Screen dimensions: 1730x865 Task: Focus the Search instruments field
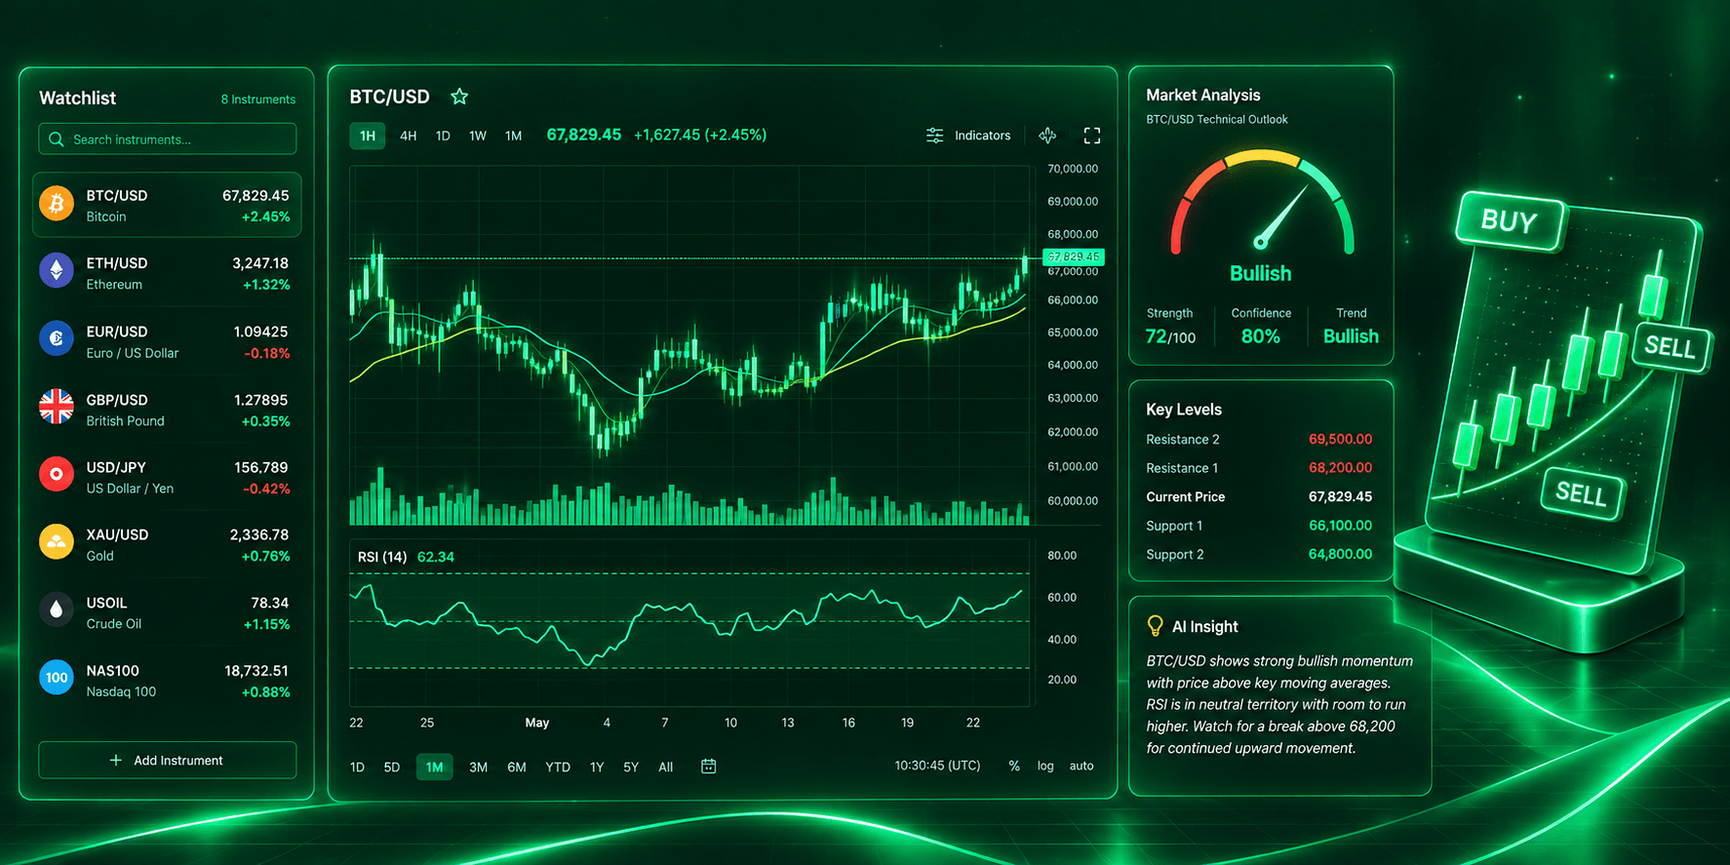coord(168,138)
